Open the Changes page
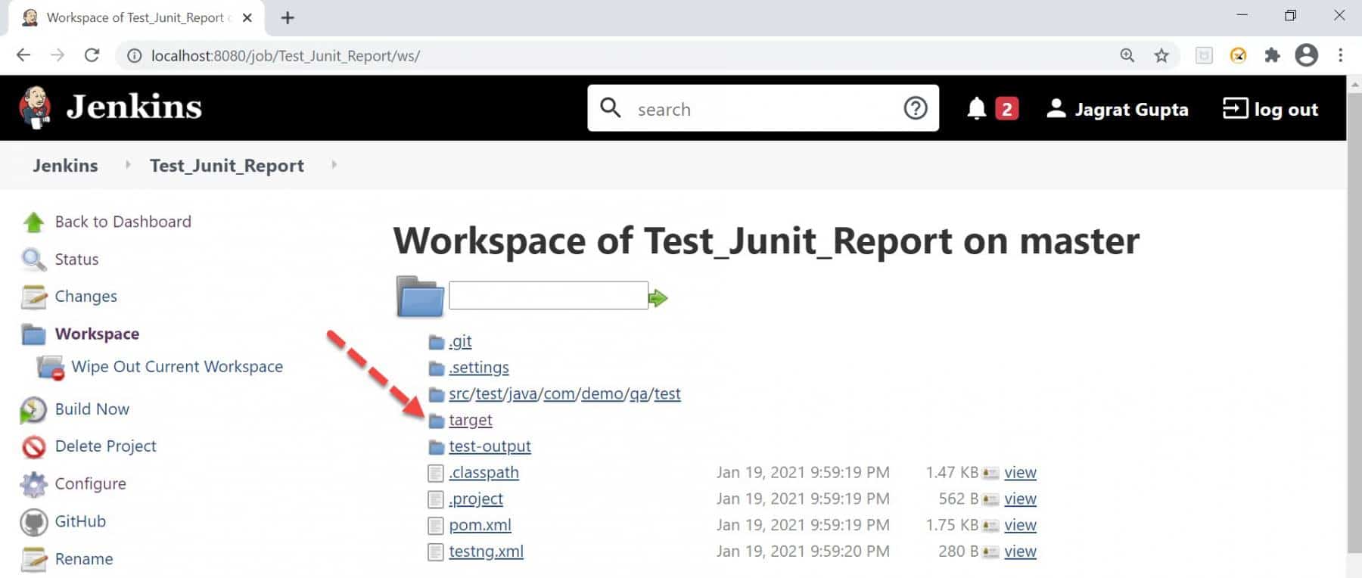This screenshot has height=578, width=1362. [86, 297]
